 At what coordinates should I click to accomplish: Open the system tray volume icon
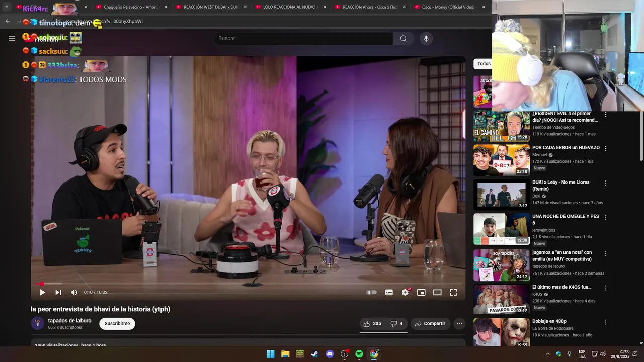(603, 354)
